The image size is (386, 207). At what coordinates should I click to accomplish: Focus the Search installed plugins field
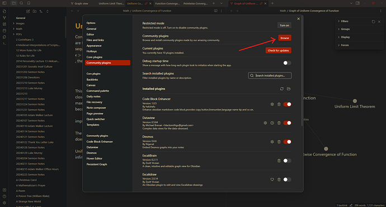coord(270,76)
